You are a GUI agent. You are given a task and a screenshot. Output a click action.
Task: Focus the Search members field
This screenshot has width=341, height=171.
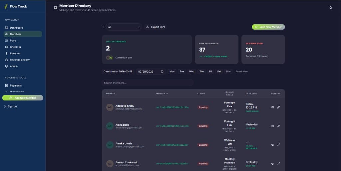(x=148, y=83)
